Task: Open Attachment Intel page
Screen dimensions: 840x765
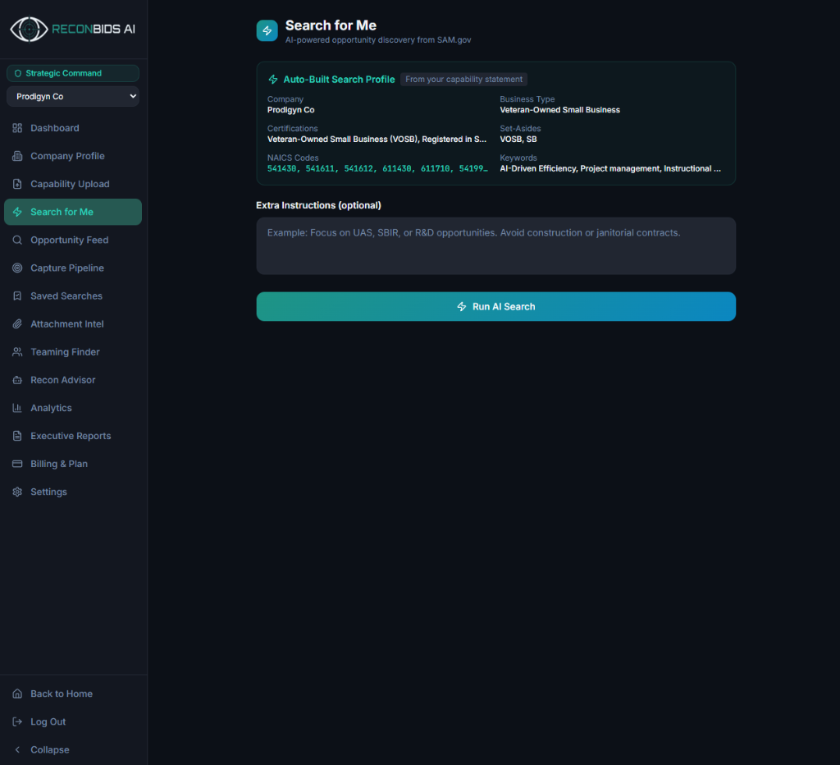Action: coord(73,323)
